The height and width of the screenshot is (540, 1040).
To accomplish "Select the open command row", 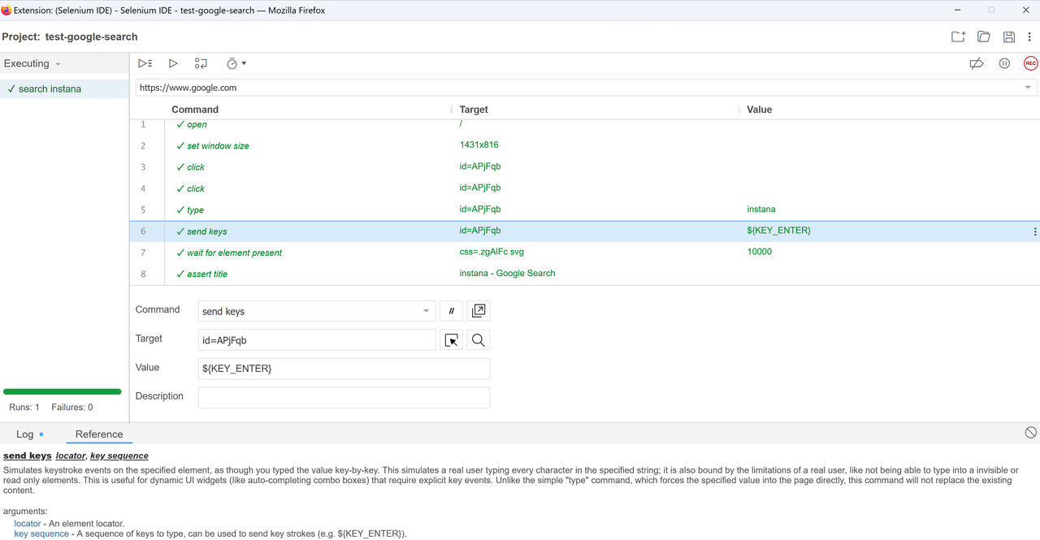I will [x=584, y=124].
